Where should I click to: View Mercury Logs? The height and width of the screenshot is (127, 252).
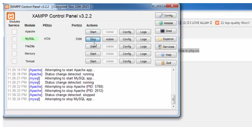(143, 54)
